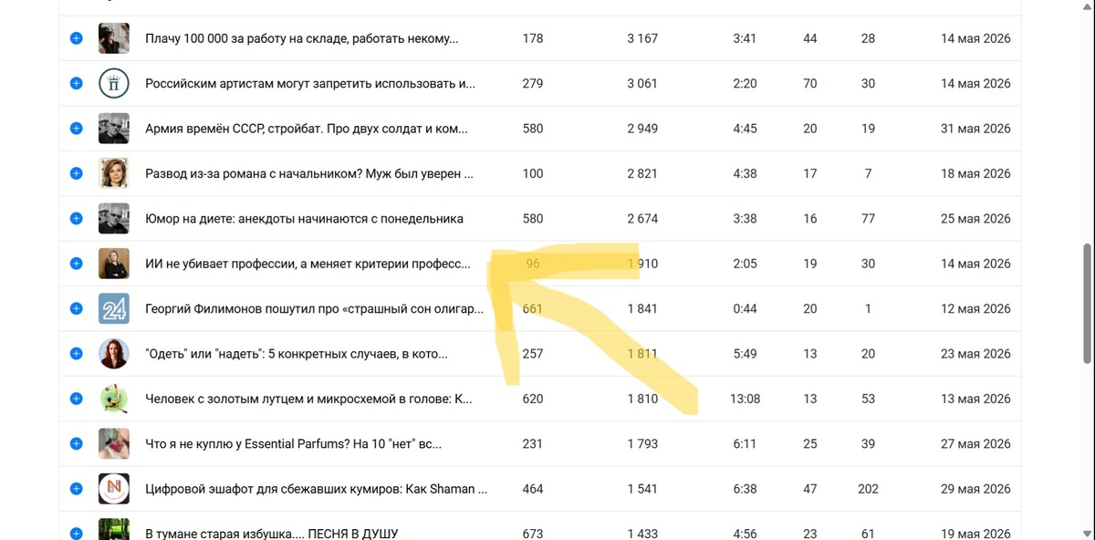Screen dimensions: 1095x540
Task: Expand the 'В тумане старая избушка' row plus icon
Action: pos(77,534)
